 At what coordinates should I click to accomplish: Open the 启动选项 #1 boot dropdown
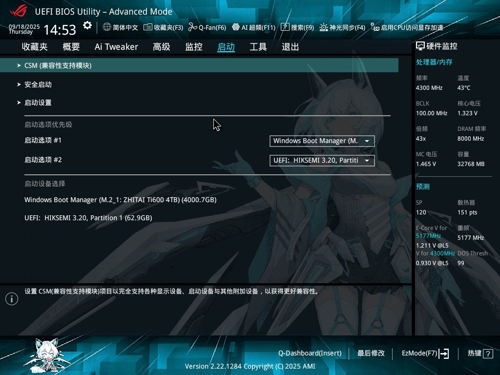tap(321, 141)
